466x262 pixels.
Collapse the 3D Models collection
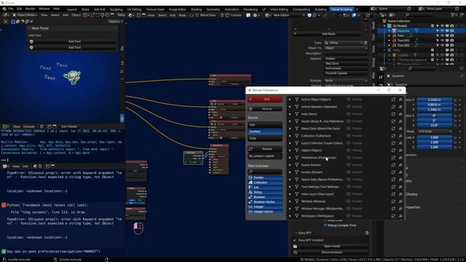pos(384,26)
